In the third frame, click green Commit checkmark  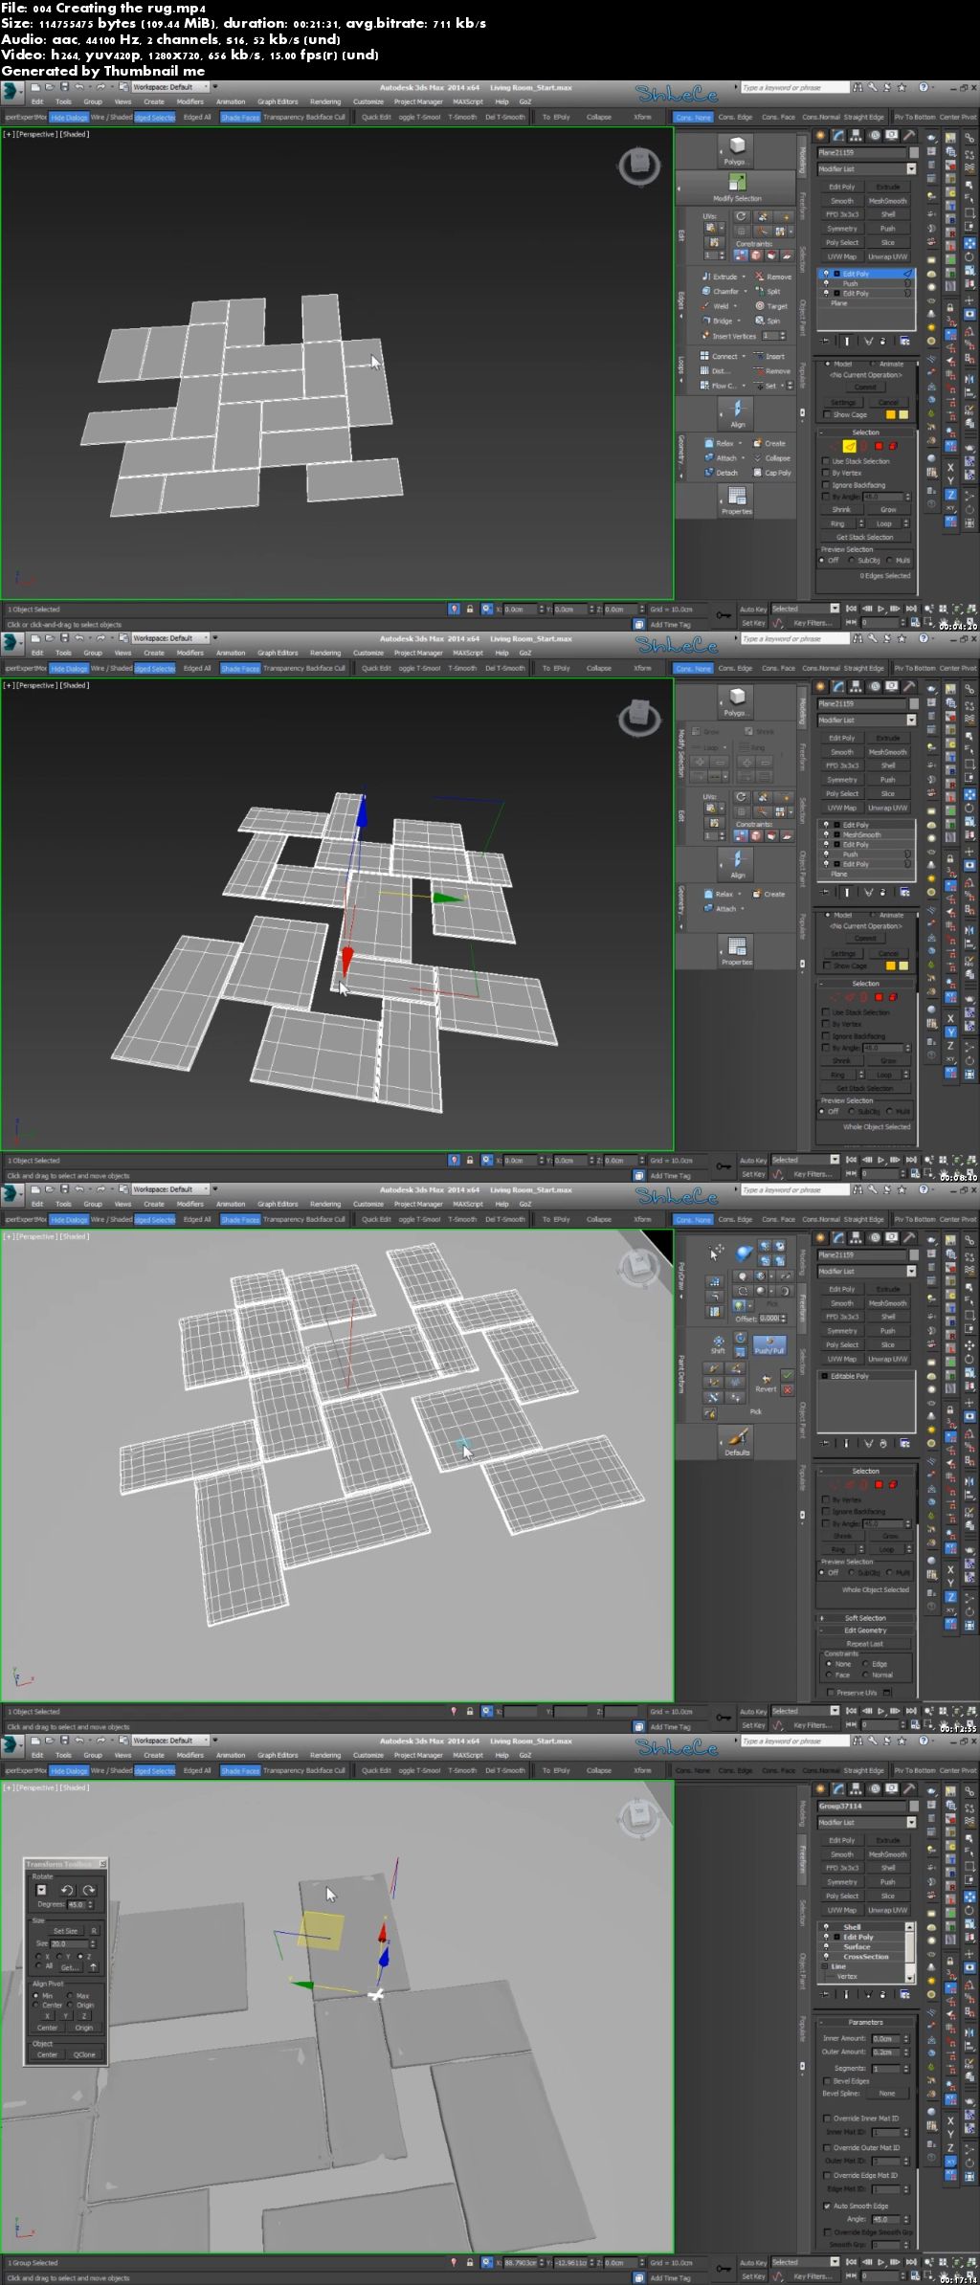click(x=787, y=1376)
